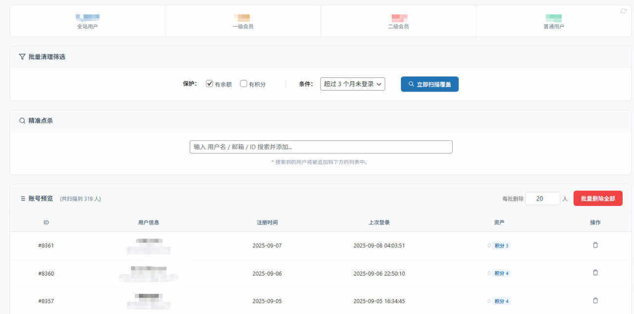The image size is (634, 314).
Task: Enable the 有积分 protection checkbox
Action: tap(243, 83)
